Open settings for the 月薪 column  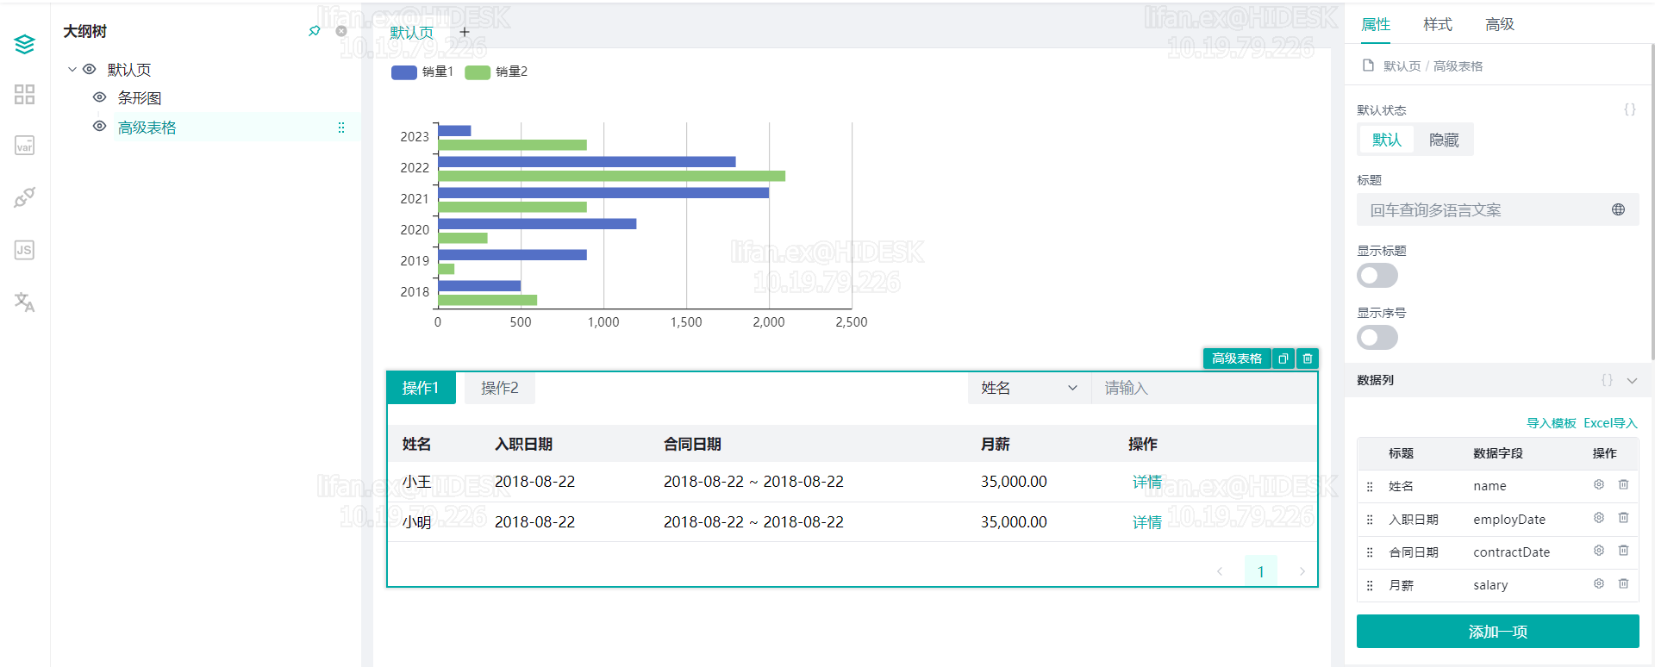1599,583
